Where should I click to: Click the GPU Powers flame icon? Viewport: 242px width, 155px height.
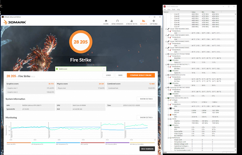pos(170,115)
